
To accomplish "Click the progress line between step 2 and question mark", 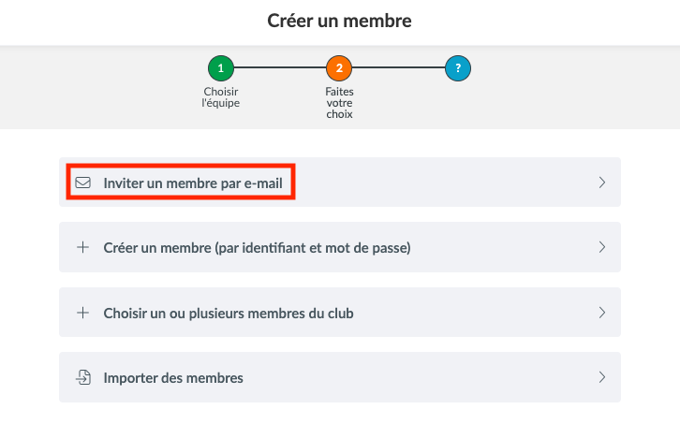I will 399,67.
